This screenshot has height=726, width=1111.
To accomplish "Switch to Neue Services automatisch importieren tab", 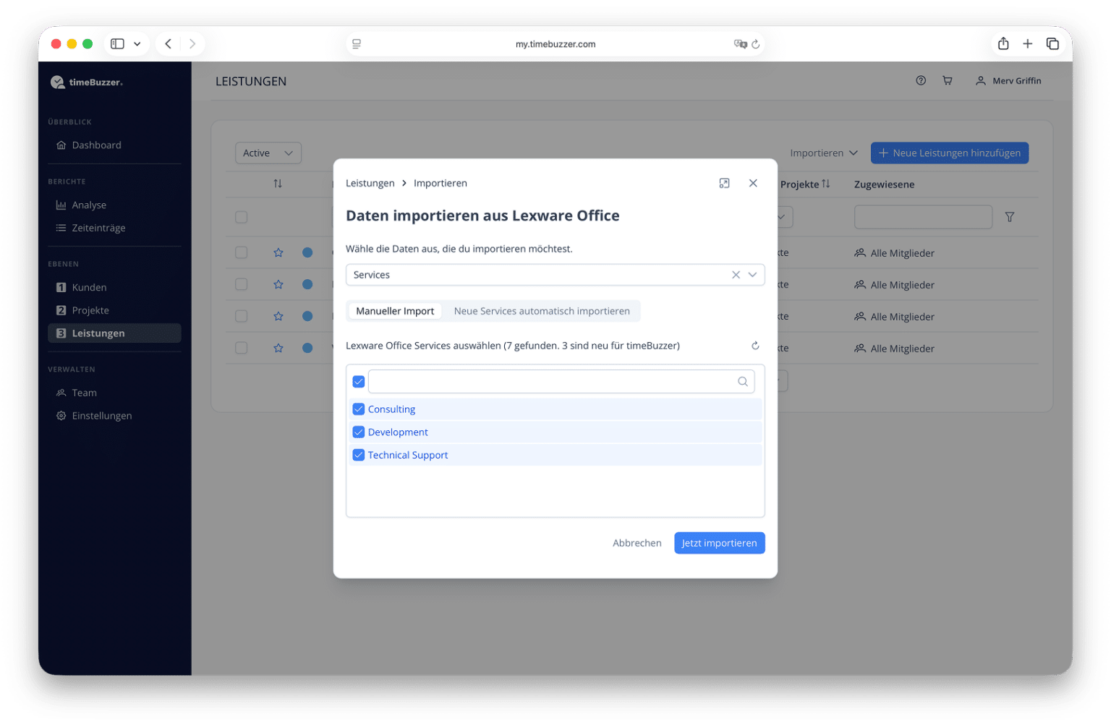I will (542, 312).
